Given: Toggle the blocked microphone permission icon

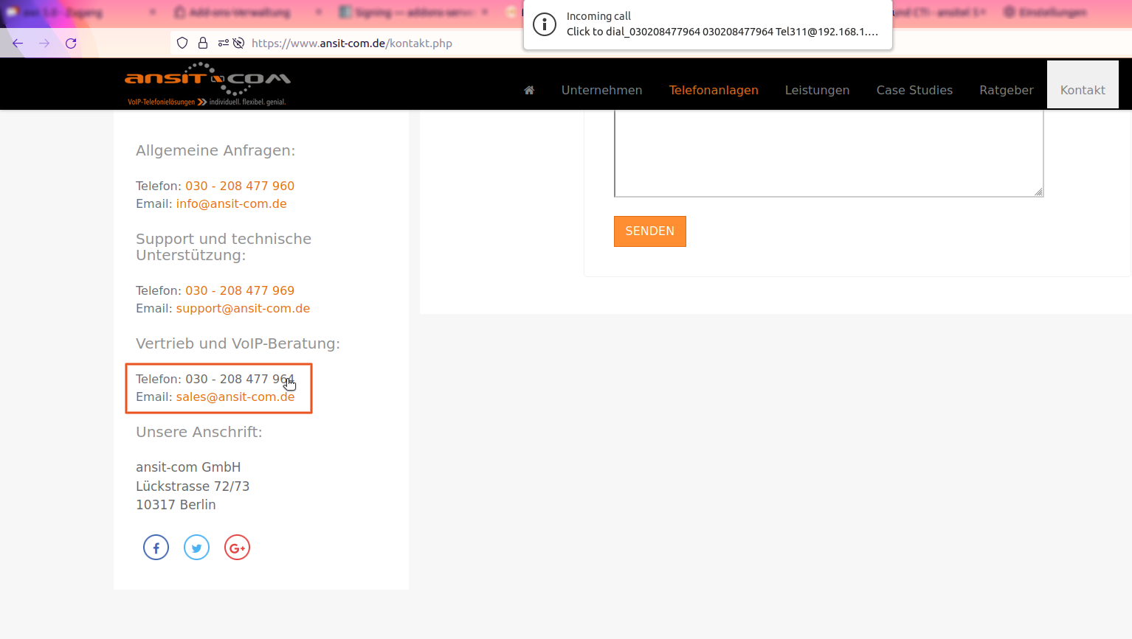Looking at the screenshot, I should click(238, 43).
